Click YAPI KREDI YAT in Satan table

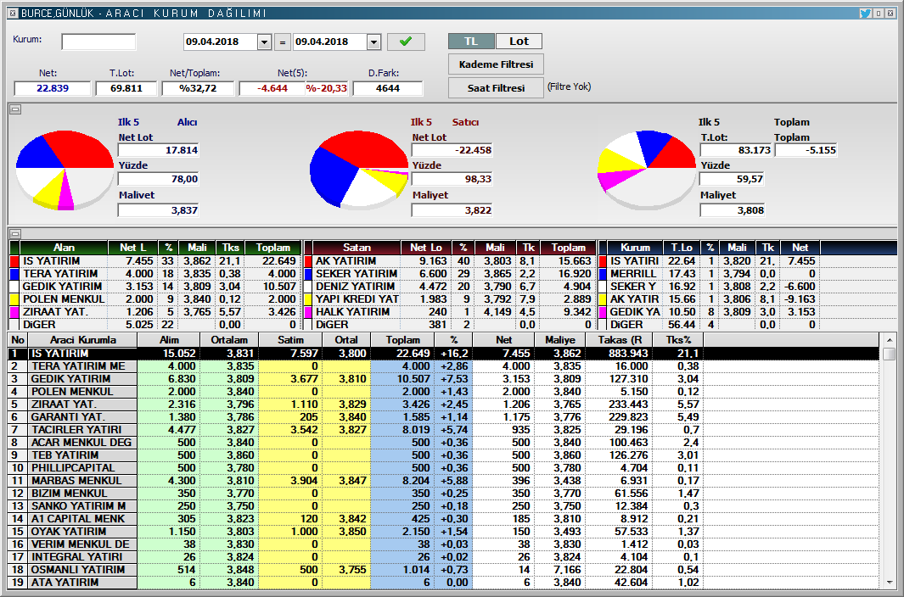point(357,299)
